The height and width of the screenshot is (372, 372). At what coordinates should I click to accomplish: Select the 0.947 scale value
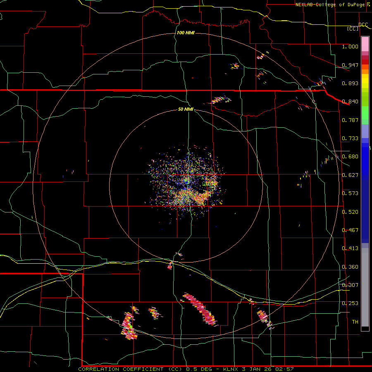tap(350, 65)
